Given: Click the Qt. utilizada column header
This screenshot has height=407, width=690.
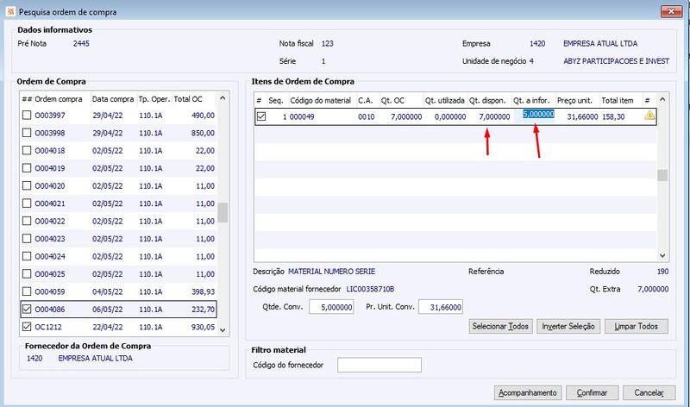Looking at the screenshot, I should [x=445, y=100].
